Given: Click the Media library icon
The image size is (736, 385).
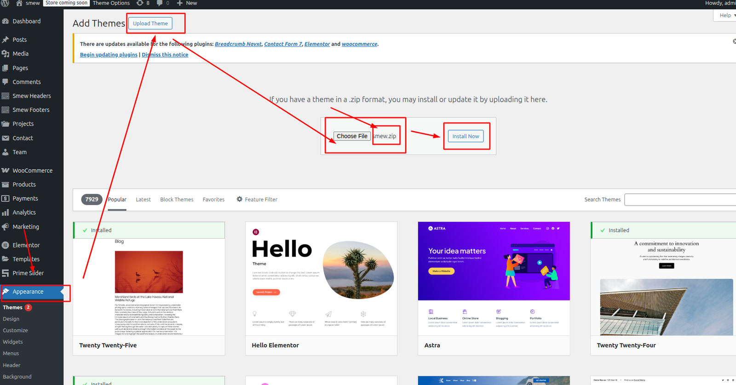Looking at the screenshot, I should pyautogui.click(x=6, y=54).
